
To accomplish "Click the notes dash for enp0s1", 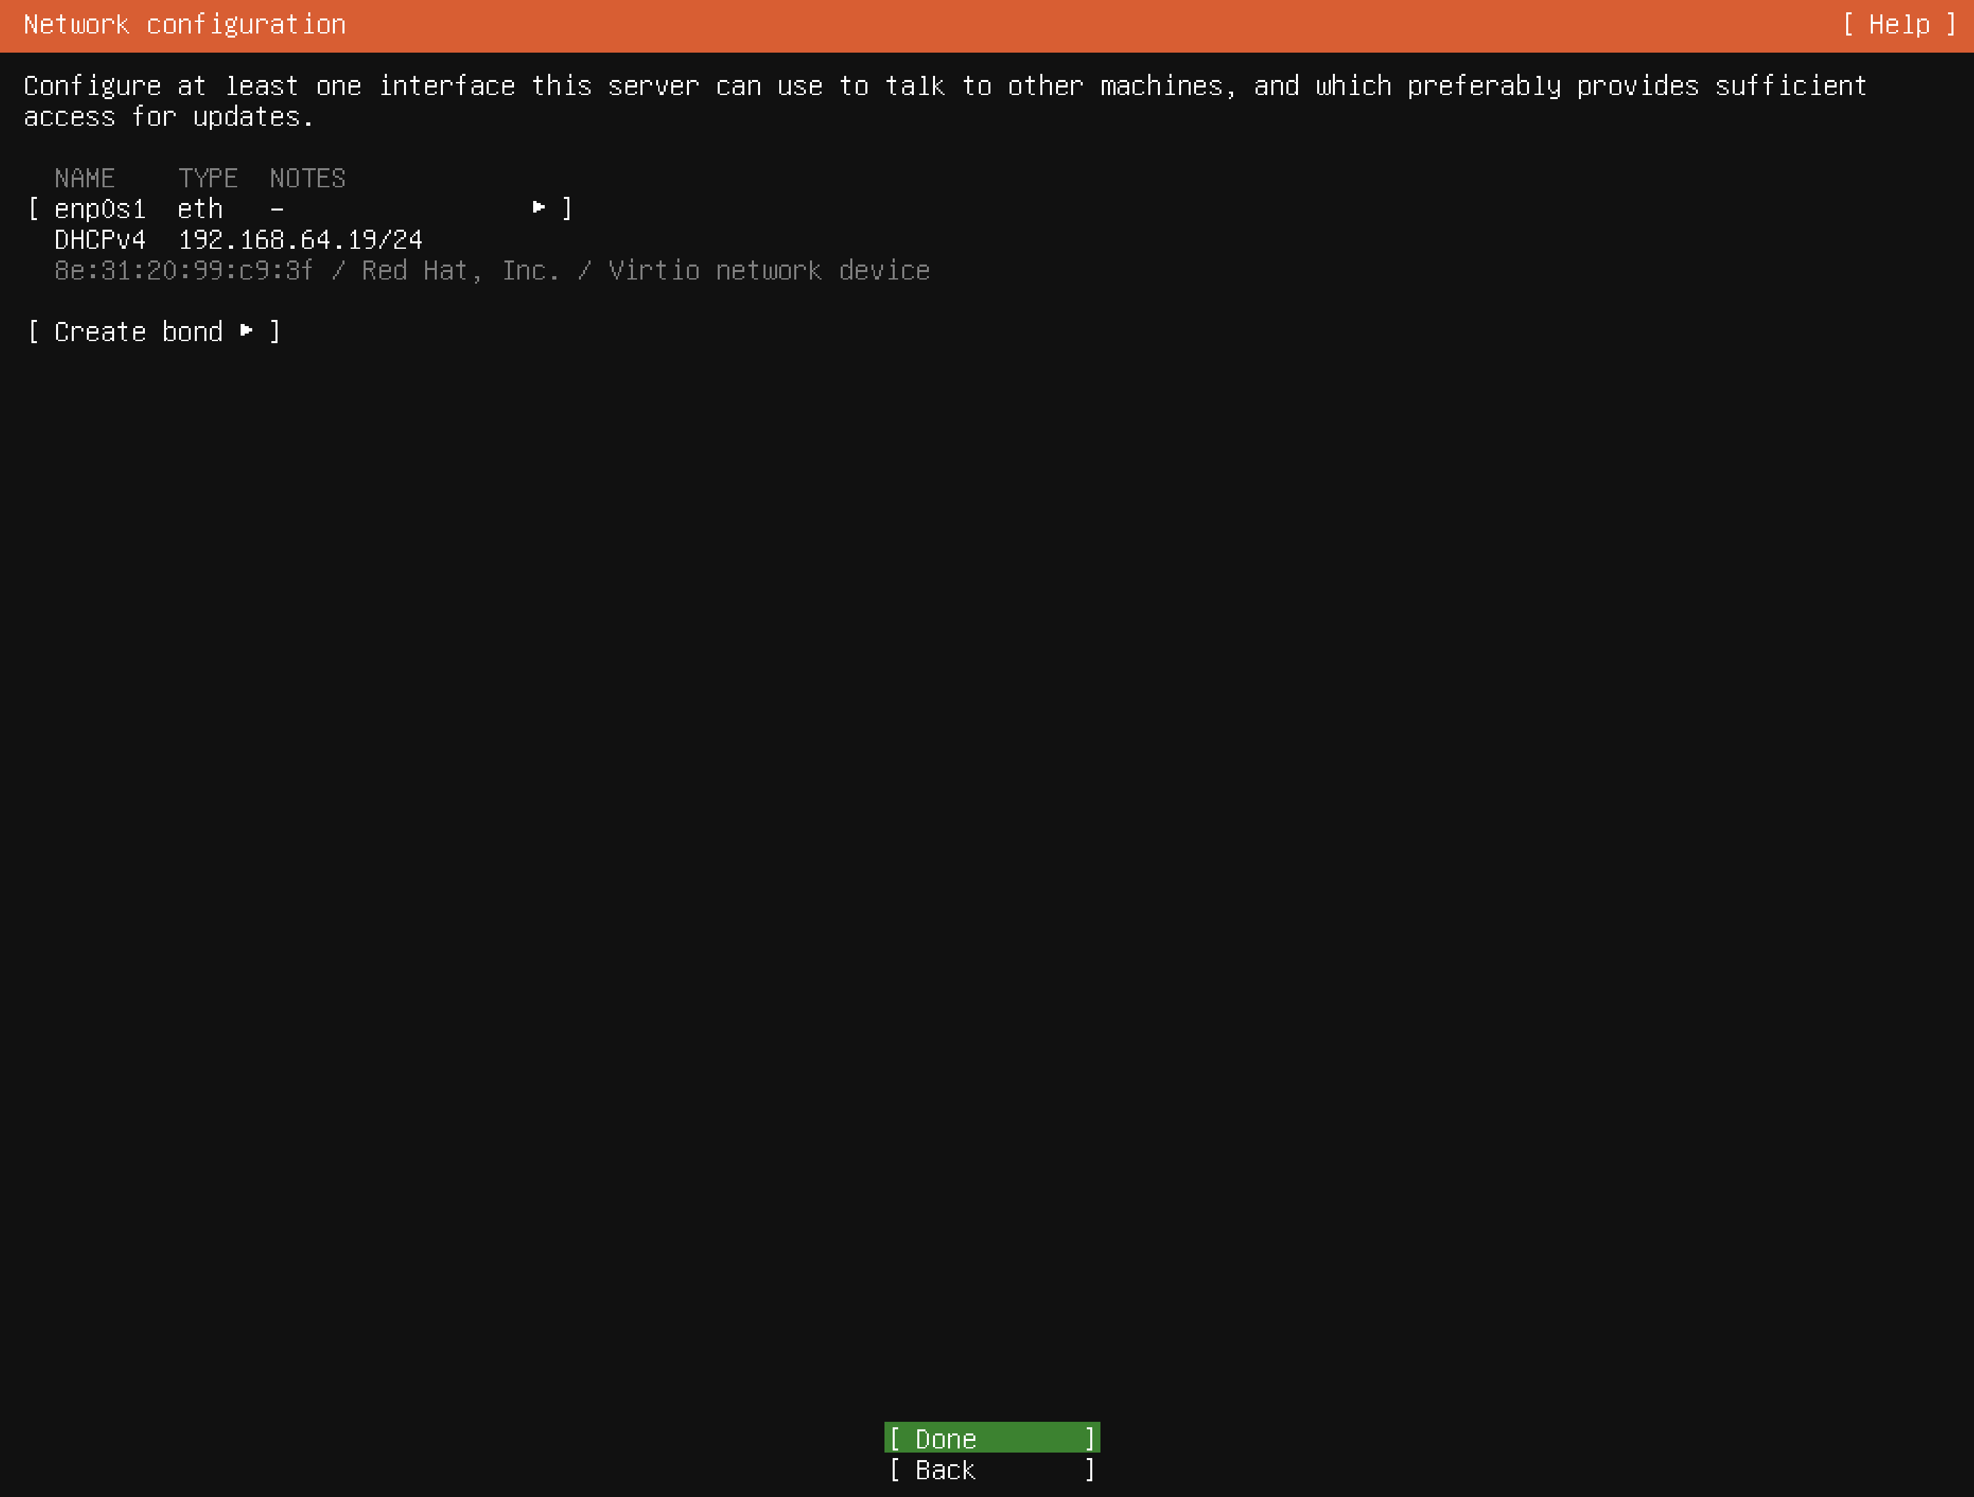I will [x=277, y=210].
